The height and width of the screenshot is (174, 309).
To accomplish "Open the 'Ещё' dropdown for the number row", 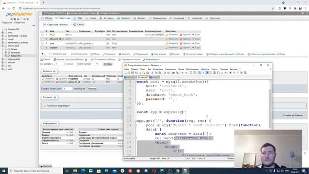I will pos(196,48).
